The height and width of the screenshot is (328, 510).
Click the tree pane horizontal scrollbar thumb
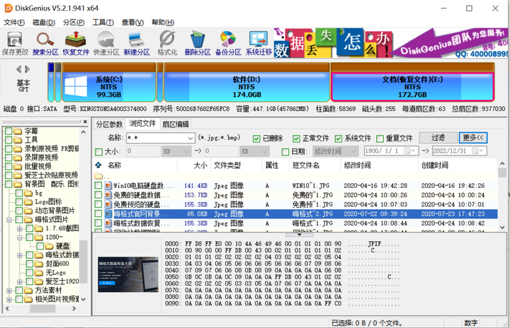tap(42, 308)
